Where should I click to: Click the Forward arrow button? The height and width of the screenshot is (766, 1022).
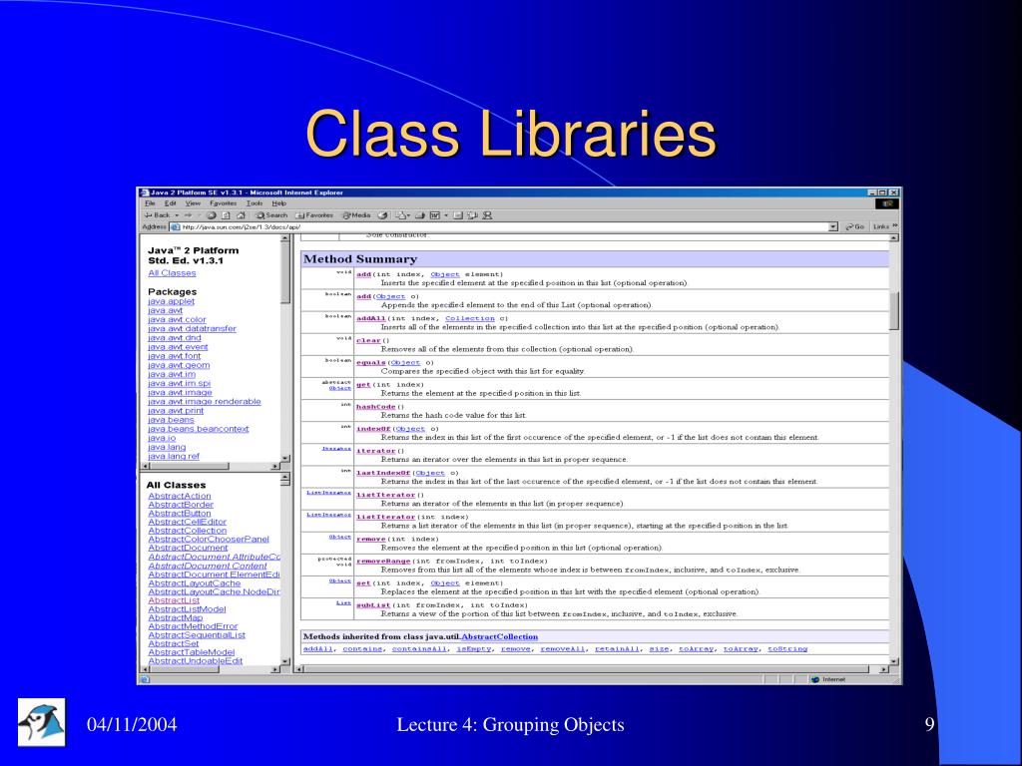[189, 215]
